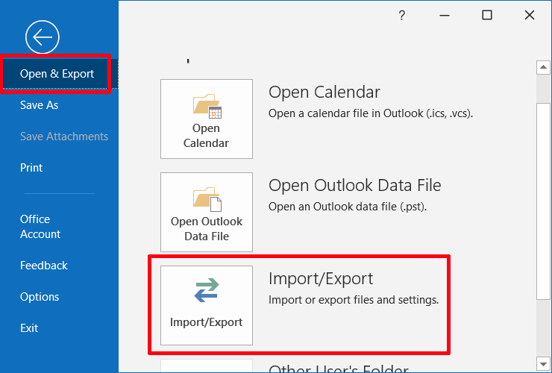
Task: Choose Save Attachments in the sidebar
Action: coord(64,137)
